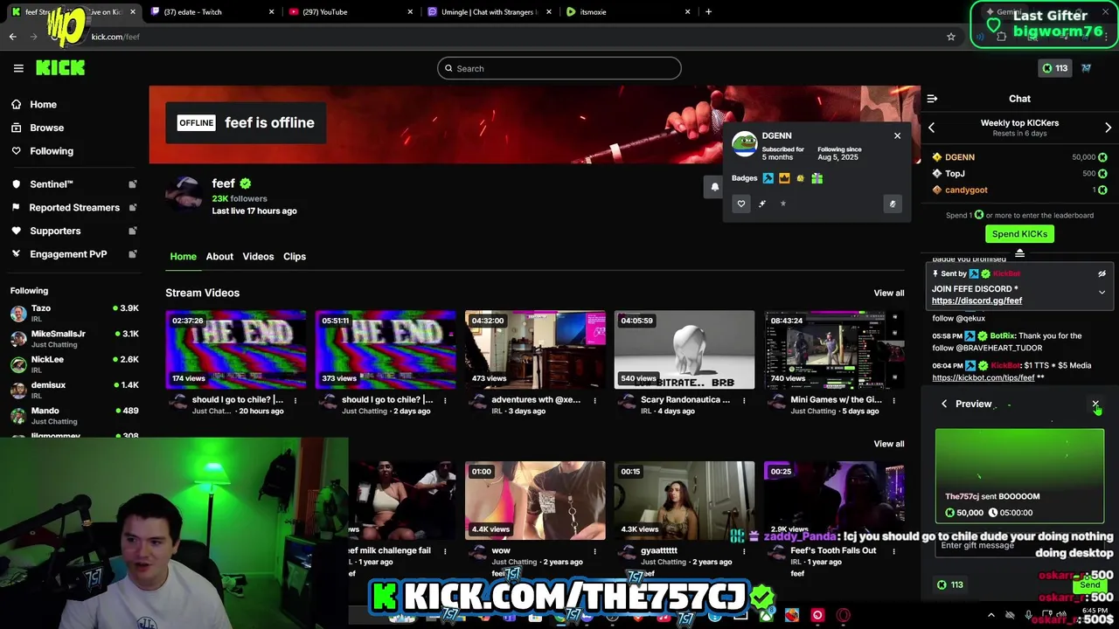Viewport: 1119px width, 629px height.
Task: Click the green KICK logo
Action: pos(60,68)
